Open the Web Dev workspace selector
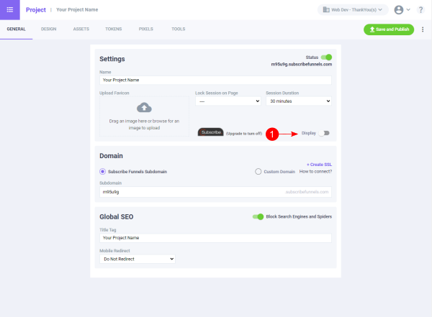This screenshot has width=432, height=317. (353, 10)
